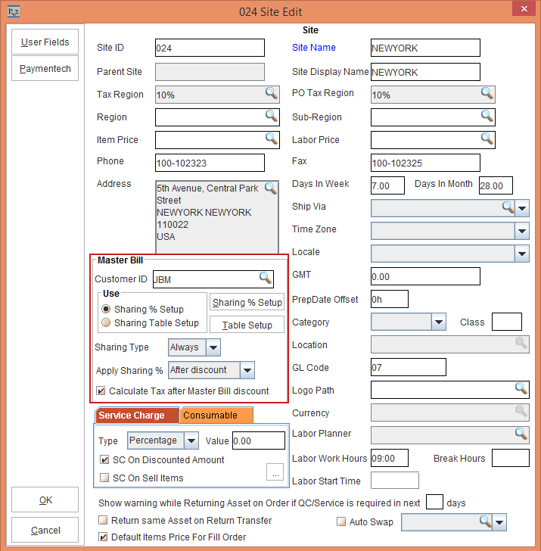Check the Auto Swap checkbox

pyautogui.click(x=341, y=521)
